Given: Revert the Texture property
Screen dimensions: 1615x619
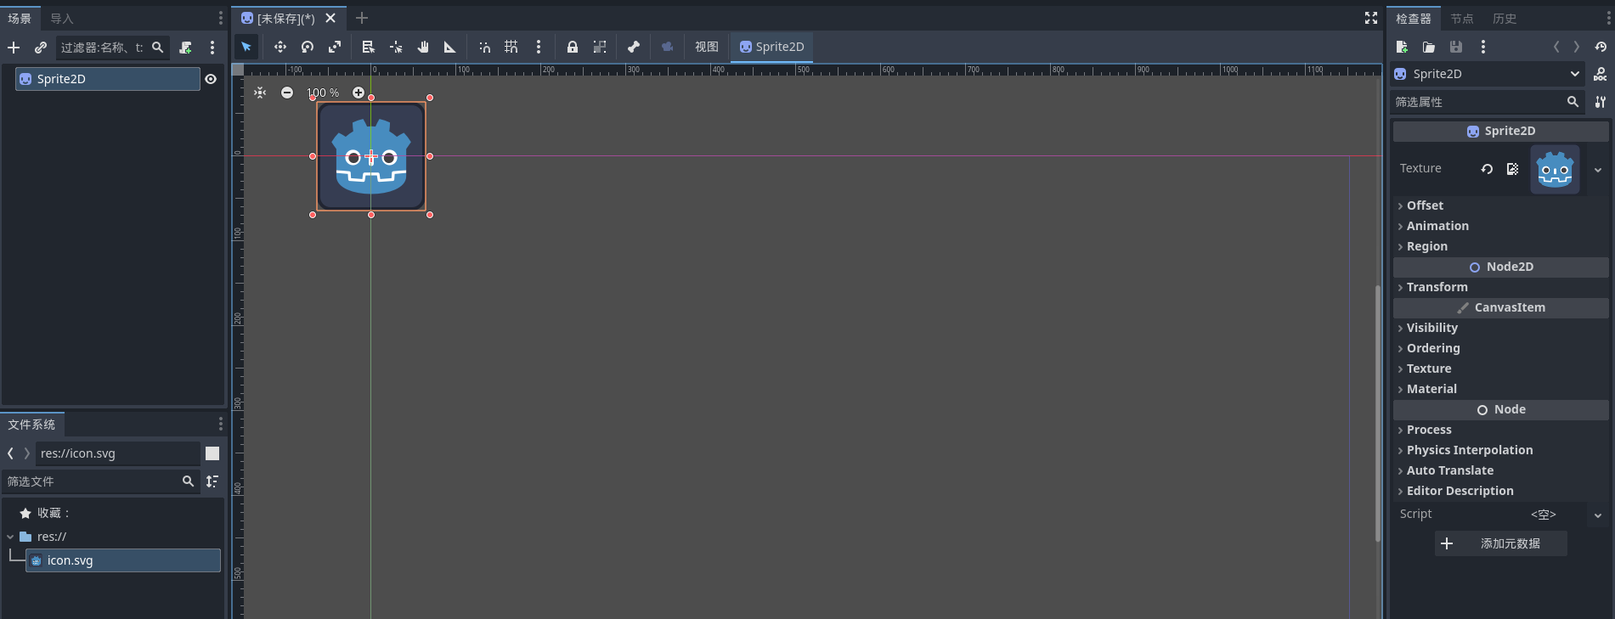Looking at the screenshot, I should coord(1487,169).
